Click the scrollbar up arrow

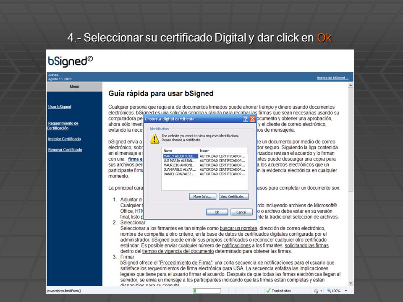point(351,85)
